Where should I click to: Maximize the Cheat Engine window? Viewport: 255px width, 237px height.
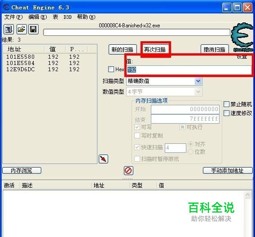pos(237,8)
